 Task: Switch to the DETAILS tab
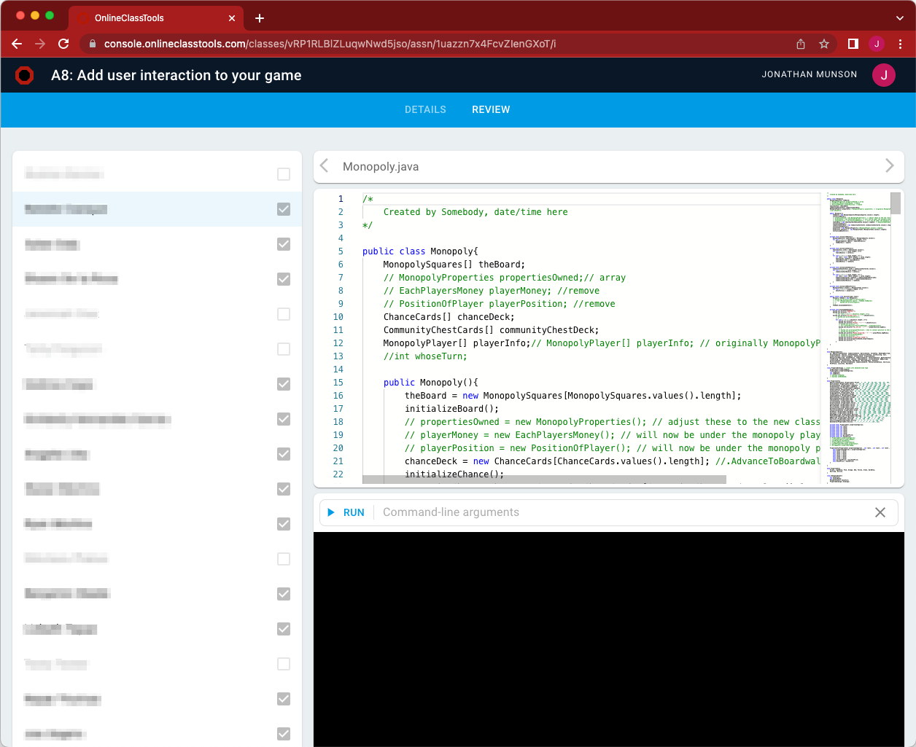pos(425,109)
